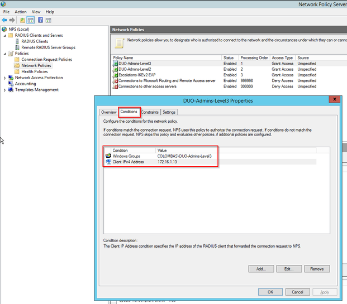The image size is (347, 304).
Task: Click the Accounting node icon
Action: [x=11, y=84]
